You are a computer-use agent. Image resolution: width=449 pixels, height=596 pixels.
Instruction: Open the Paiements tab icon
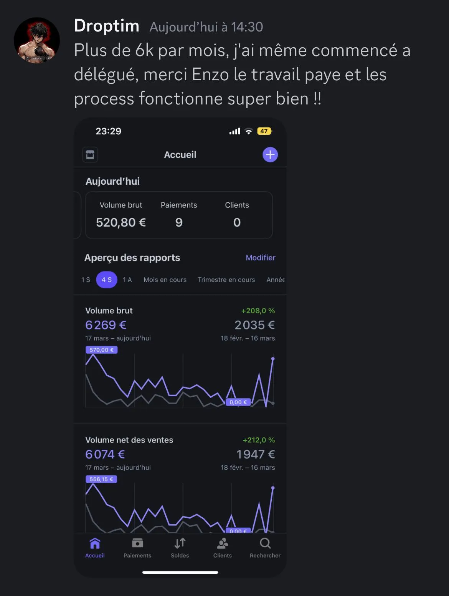(137, 543)
